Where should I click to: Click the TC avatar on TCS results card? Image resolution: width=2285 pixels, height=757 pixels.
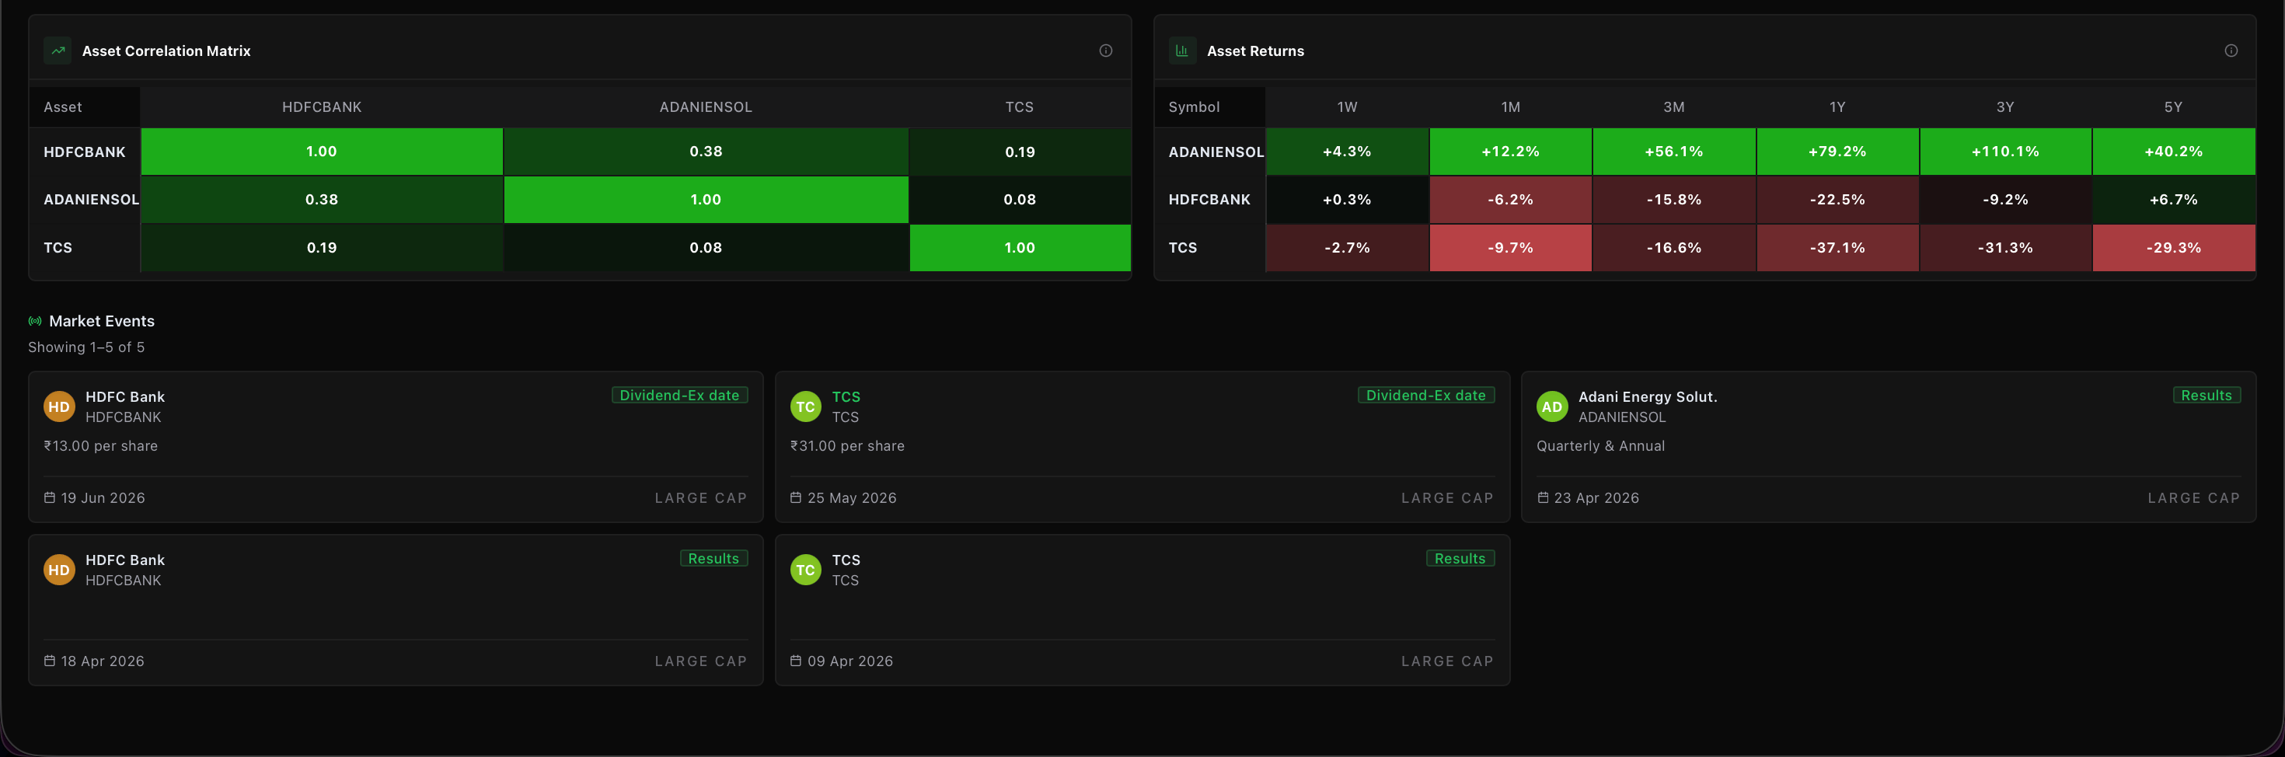pyautogui.click(x=805, y=570)
